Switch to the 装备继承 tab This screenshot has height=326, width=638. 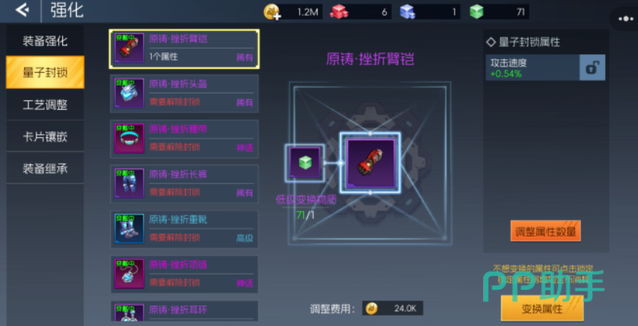(45, 168)
